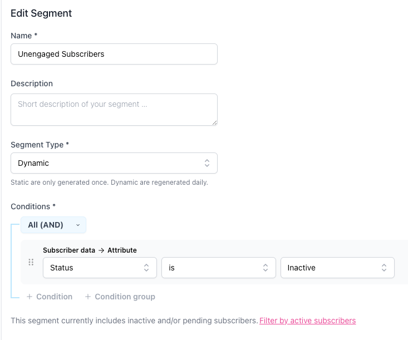Follow the Filter by active subscribers link
408x340 pixels.
[x=307, y=321]
